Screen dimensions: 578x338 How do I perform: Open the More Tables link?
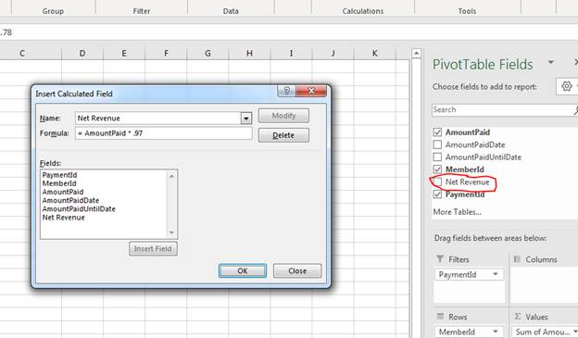(457, 212)
